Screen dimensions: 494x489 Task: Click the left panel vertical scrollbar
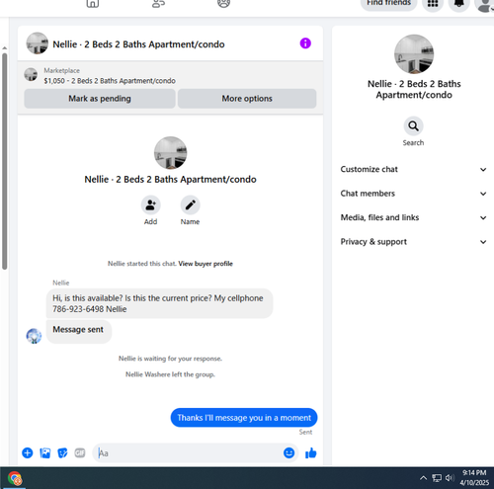4,161
